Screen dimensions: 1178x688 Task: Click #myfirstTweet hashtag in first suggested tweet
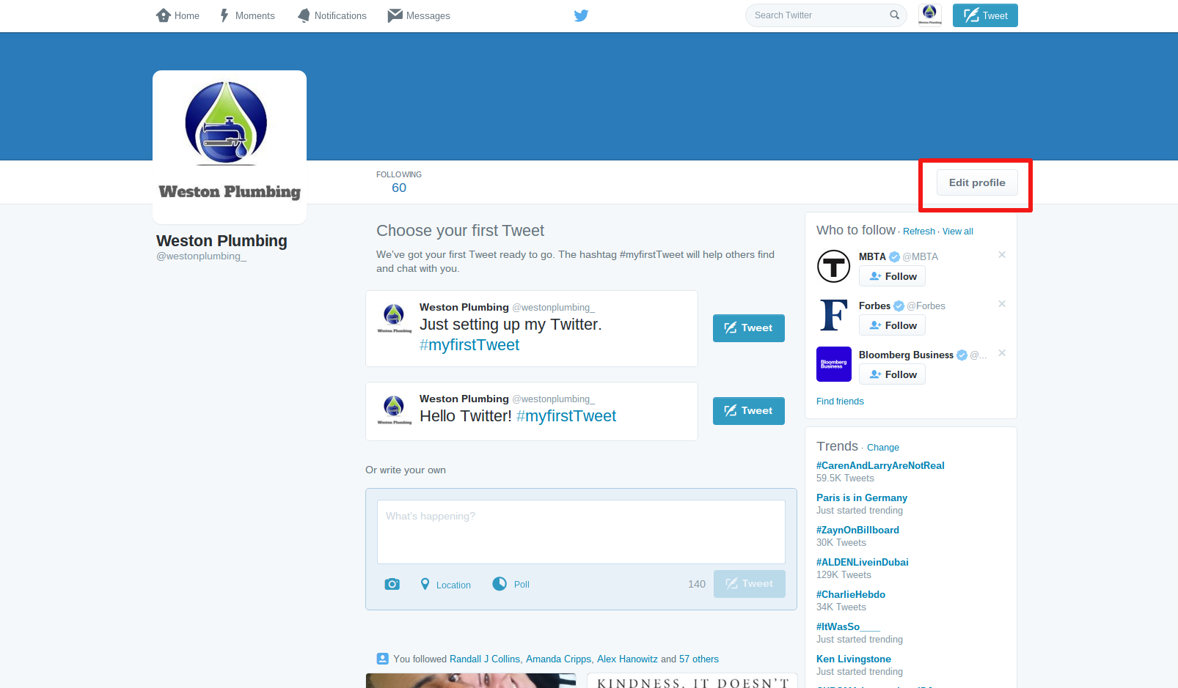[469, 345]
